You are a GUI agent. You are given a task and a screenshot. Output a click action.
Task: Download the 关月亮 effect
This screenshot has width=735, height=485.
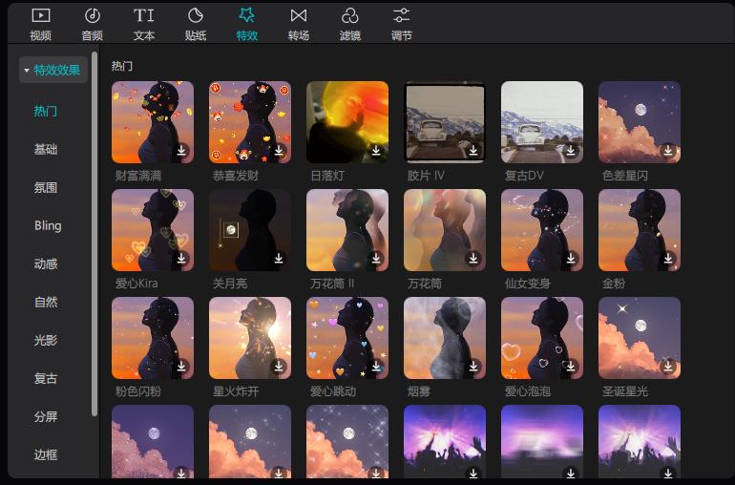point(279,259)
